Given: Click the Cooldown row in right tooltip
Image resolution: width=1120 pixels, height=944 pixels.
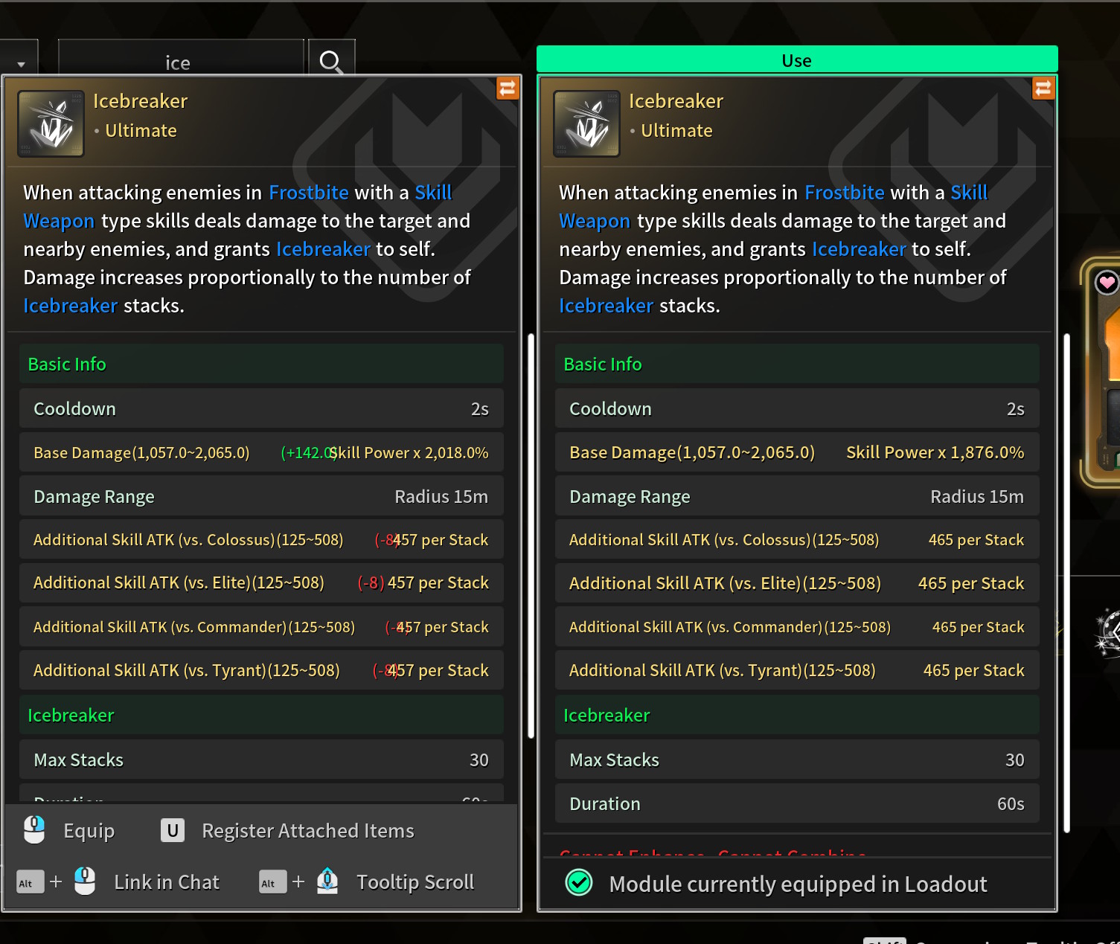Looking at the screenshot, I should [797, 408].
